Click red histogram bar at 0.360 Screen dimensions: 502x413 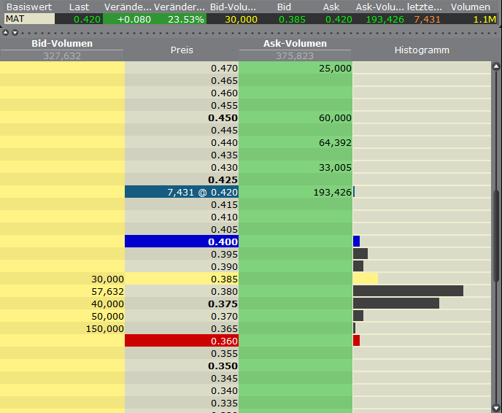pos(356,340)
